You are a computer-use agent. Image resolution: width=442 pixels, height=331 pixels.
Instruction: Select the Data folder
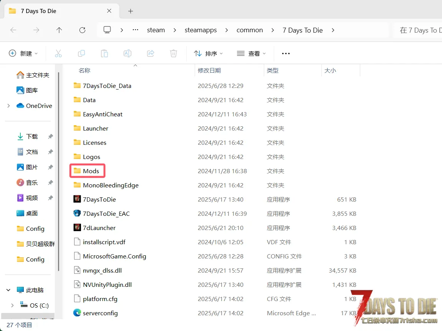(x=84, y=100)
